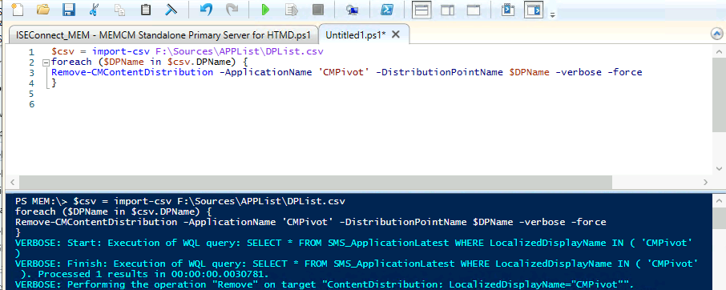
Task: Click Remove-CMContentDistribution line in the console
Action: 310,222
